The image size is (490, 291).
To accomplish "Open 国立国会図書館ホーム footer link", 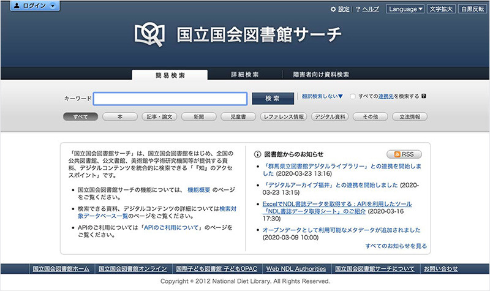I will click(61, 269).
